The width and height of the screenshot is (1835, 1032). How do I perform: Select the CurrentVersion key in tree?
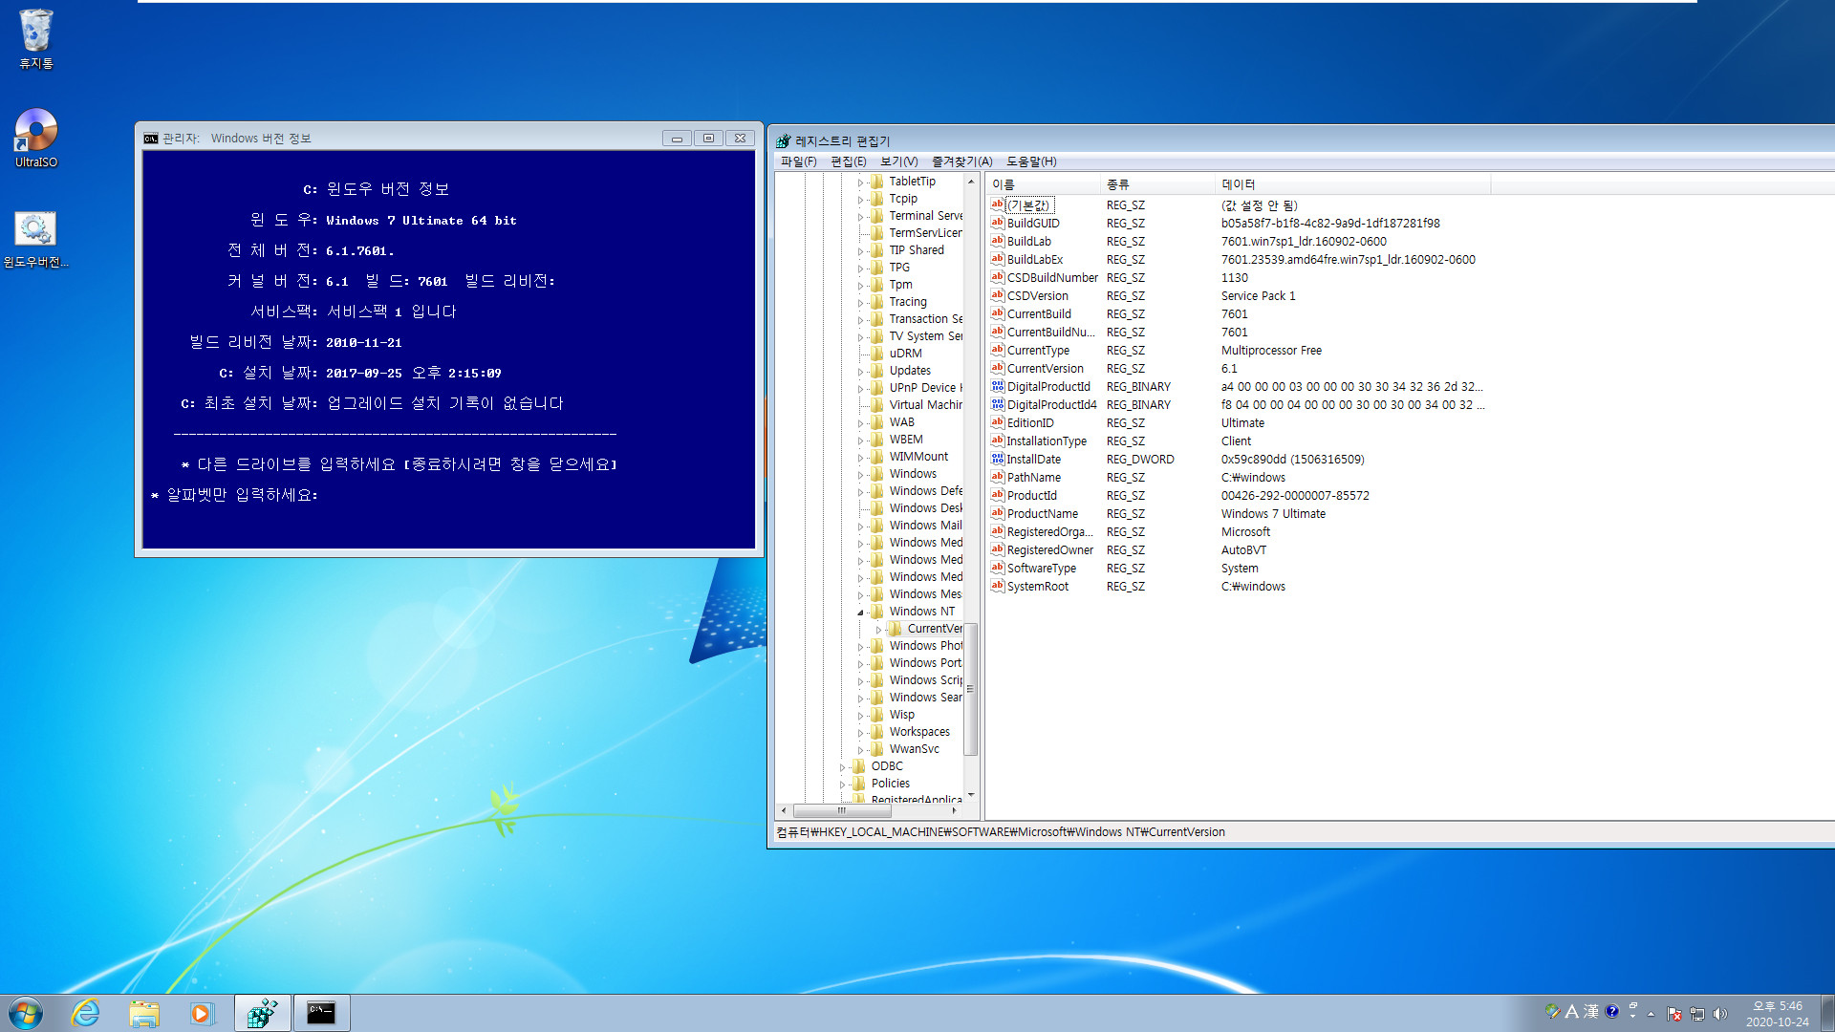pos(935,629)
